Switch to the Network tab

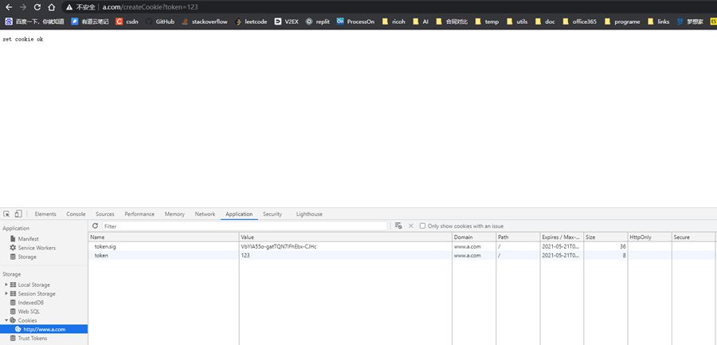205,214
